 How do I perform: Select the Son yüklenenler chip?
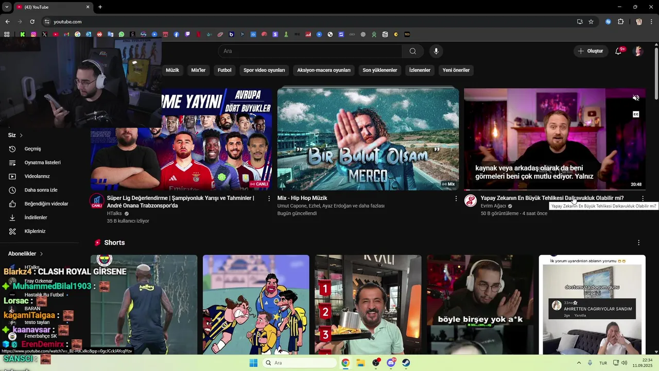(x=380, y=70)
